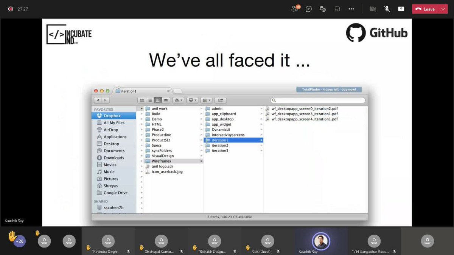Screen dimensions: 454x255
Task: Select the iteration1 tab in Finder
Action: (x=143, y=91)
